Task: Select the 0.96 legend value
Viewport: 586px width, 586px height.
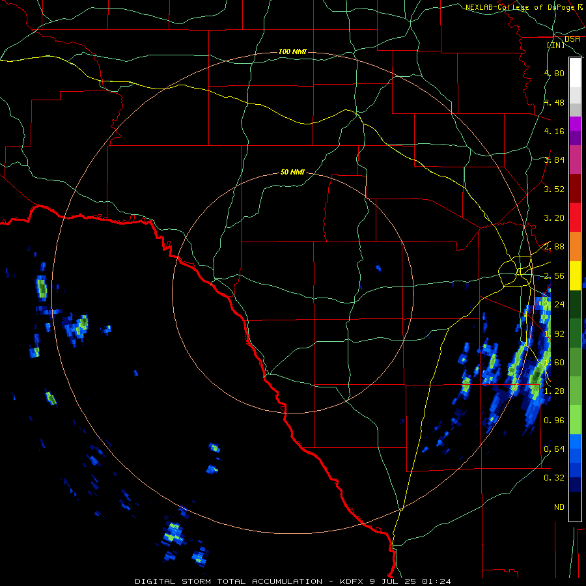Action: pos(554,421)
